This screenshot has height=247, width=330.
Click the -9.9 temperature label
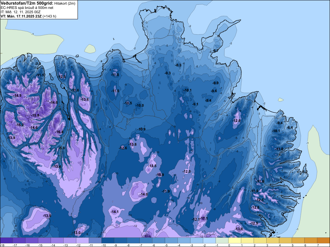pos(216,83)
